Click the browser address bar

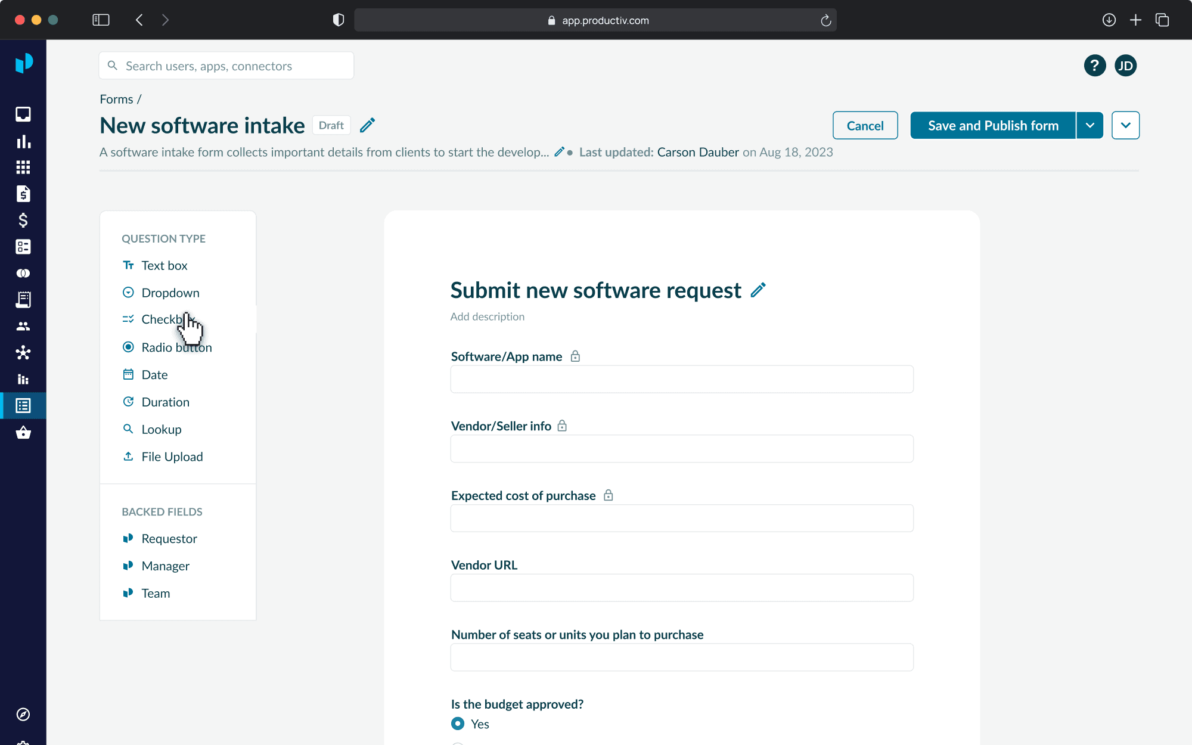(595, 20)
